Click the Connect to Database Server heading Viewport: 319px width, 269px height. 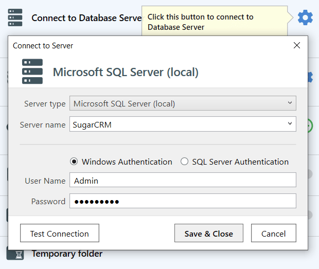(x=87, y=18)
